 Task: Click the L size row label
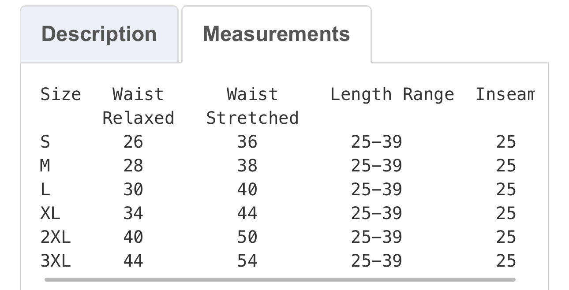click(45, 190)
